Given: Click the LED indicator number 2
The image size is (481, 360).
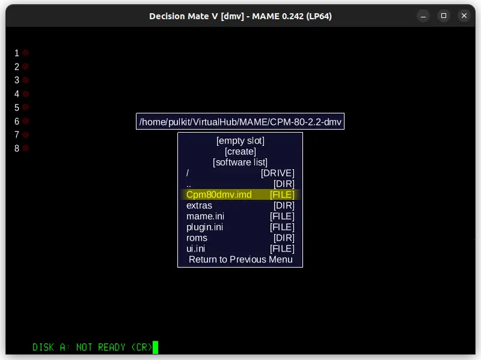Looking at the screenshot, I should point(25,67).
